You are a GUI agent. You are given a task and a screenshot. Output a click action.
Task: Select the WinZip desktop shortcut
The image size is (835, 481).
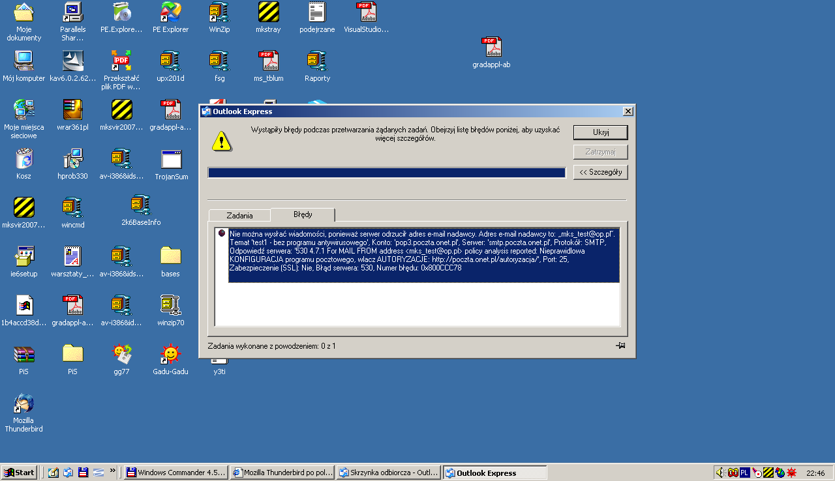(x=219, y=18)
